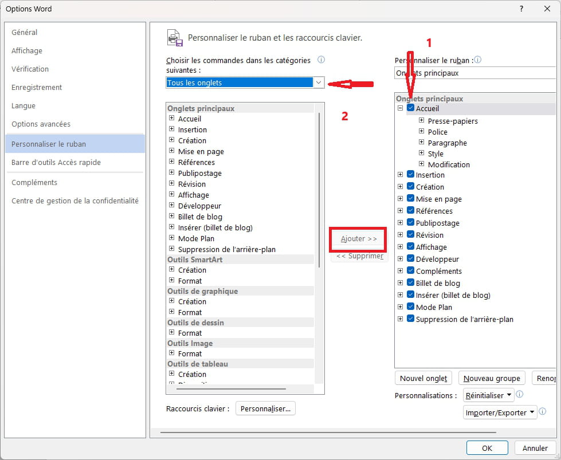
Task: Confirm with the OK button
Action: (x=487, y=448)
